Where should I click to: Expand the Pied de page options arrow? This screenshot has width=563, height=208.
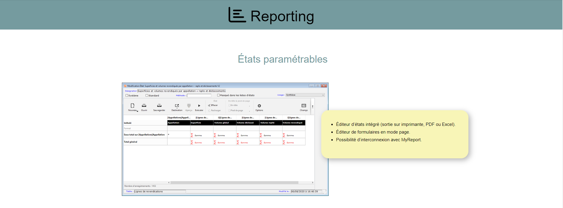249,111
